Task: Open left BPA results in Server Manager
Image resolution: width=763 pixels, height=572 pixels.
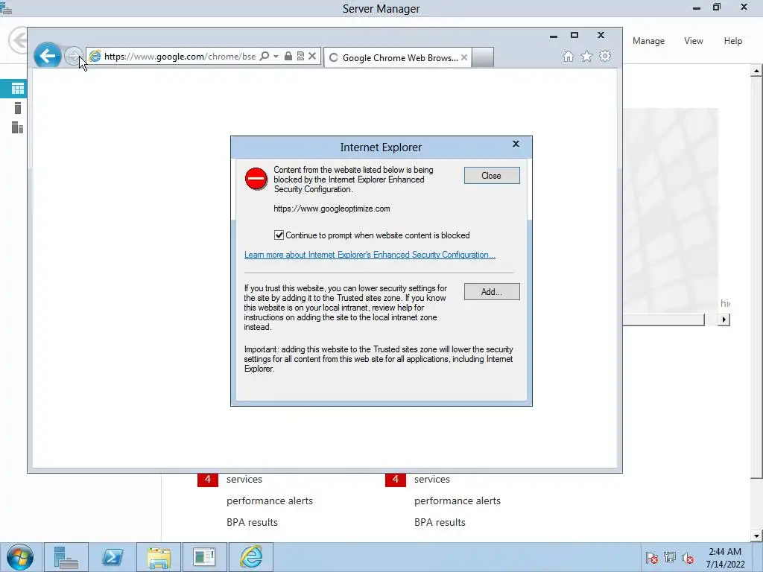Action: click(x=252, y=522)
